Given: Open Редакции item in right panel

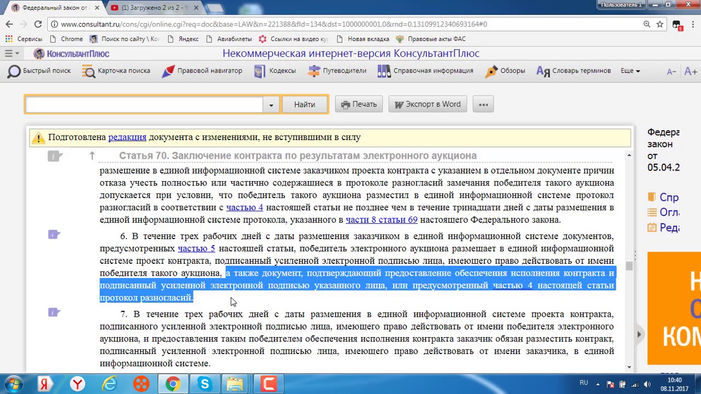Looking at the screenshot, I should 663,228.
